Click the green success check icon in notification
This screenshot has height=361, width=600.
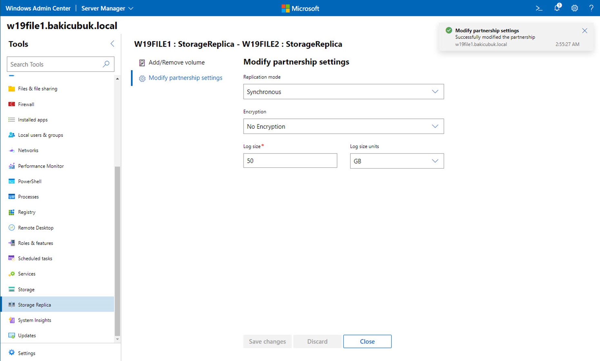click(449, 30)
